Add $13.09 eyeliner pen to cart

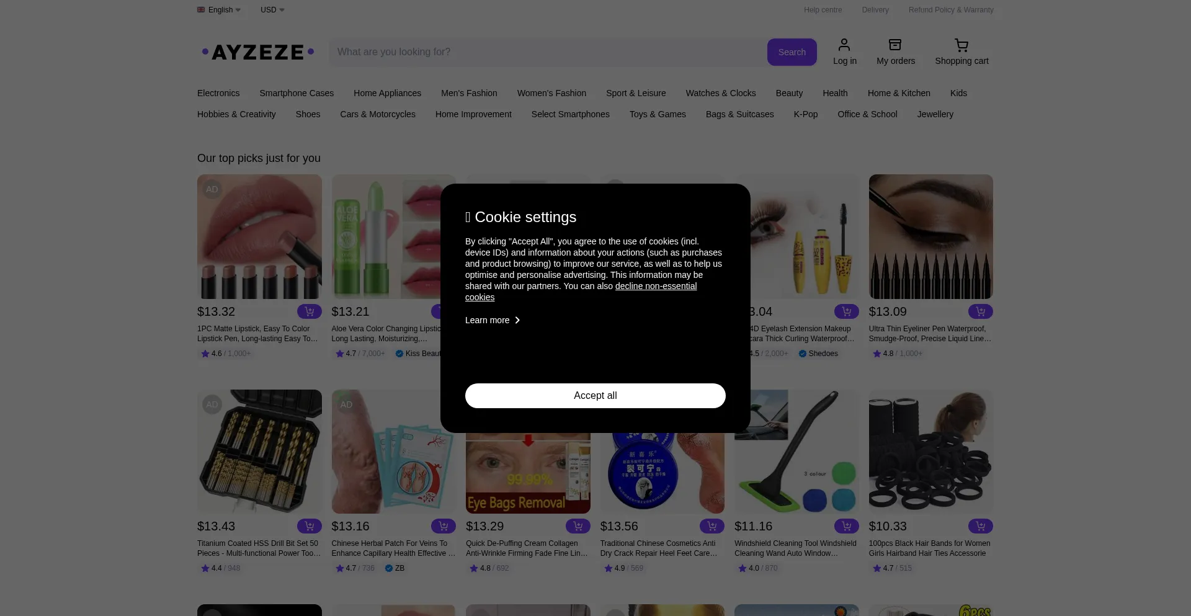(980, 311)
